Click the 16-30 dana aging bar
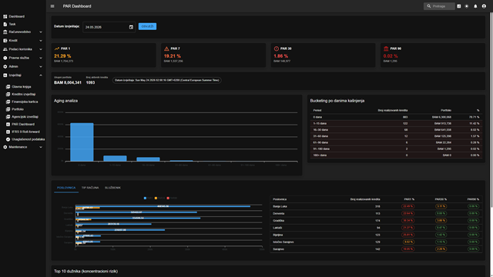Image resolution: width=493 pixels, height=277 pixels. click(148, 159)
